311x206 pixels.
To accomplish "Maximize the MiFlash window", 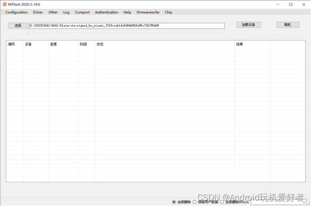I will click(x=290, y=4).
